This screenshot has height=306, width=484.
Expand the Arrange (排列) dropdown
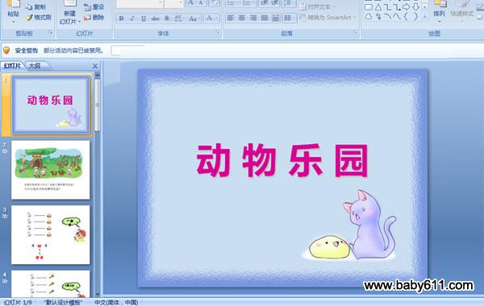tap(440, 22)
